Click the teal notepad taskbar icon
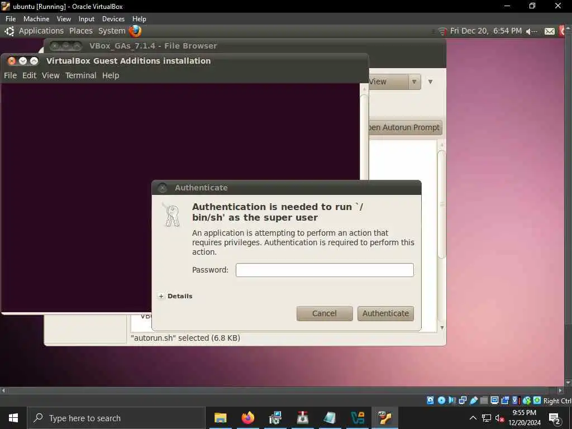The image size is (572, 429). 330,418
